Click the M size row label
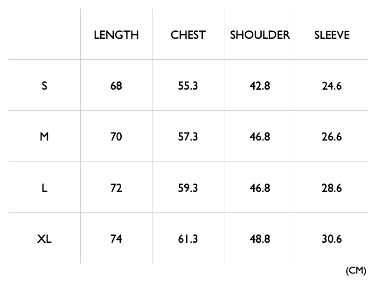The image size is (375, 282). (44, 137)
